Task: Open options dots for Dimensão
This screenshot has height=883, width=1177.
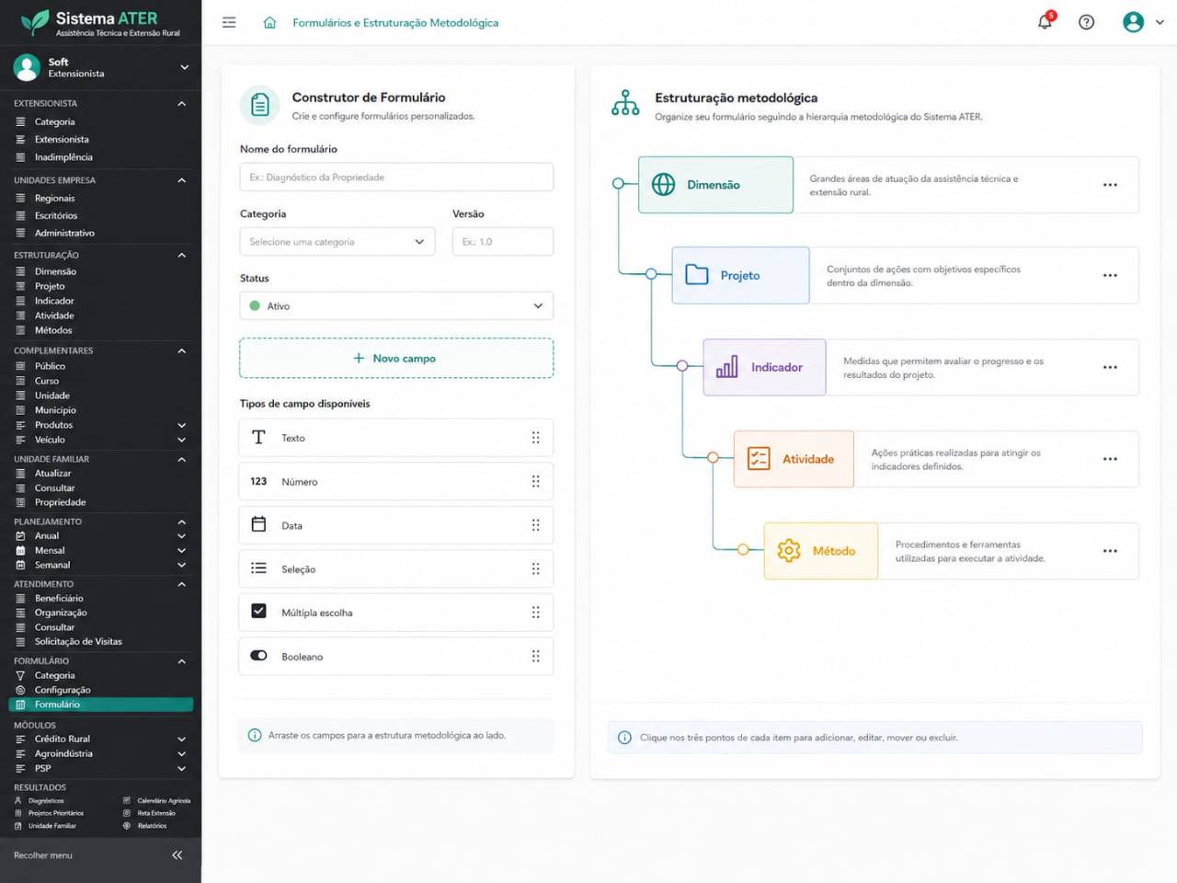Action: [x=1110, y=185]
